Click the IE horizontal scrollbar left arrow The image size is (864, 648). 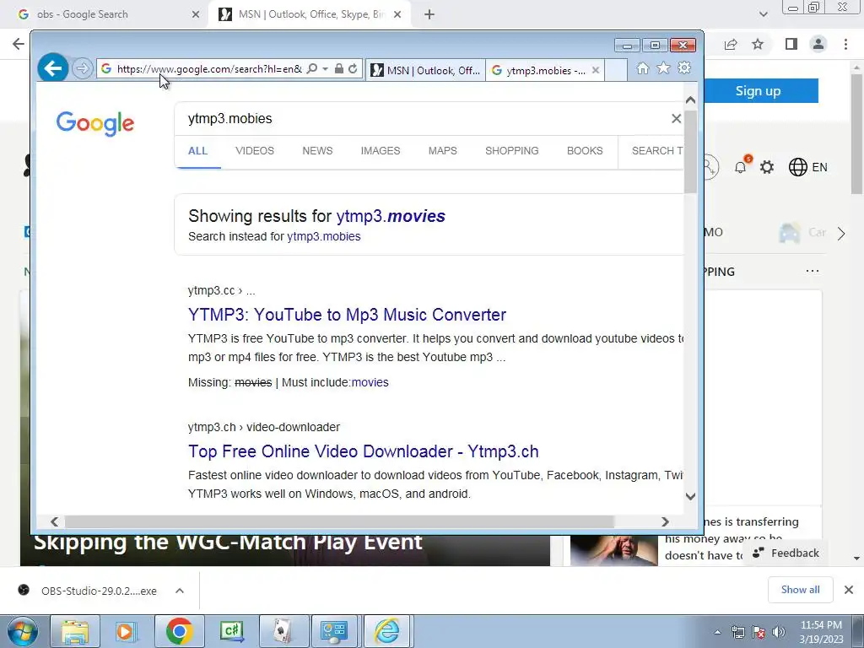coord(55,521)
